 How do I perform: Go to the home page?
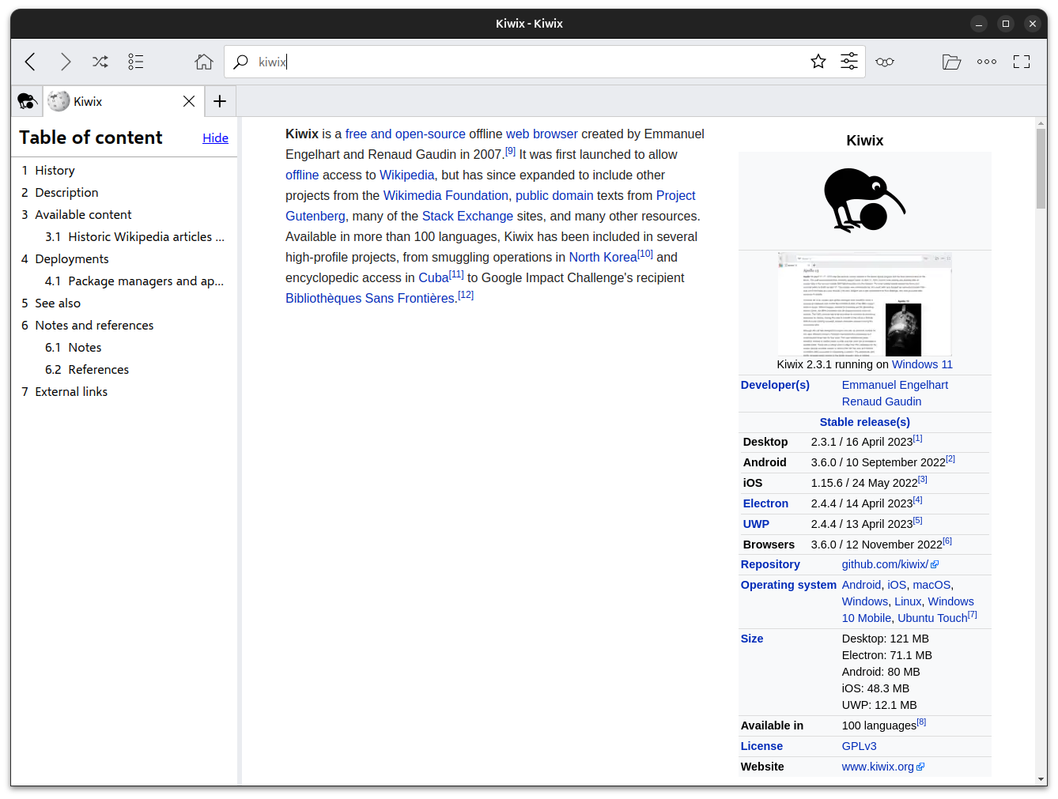click(204, 62)
